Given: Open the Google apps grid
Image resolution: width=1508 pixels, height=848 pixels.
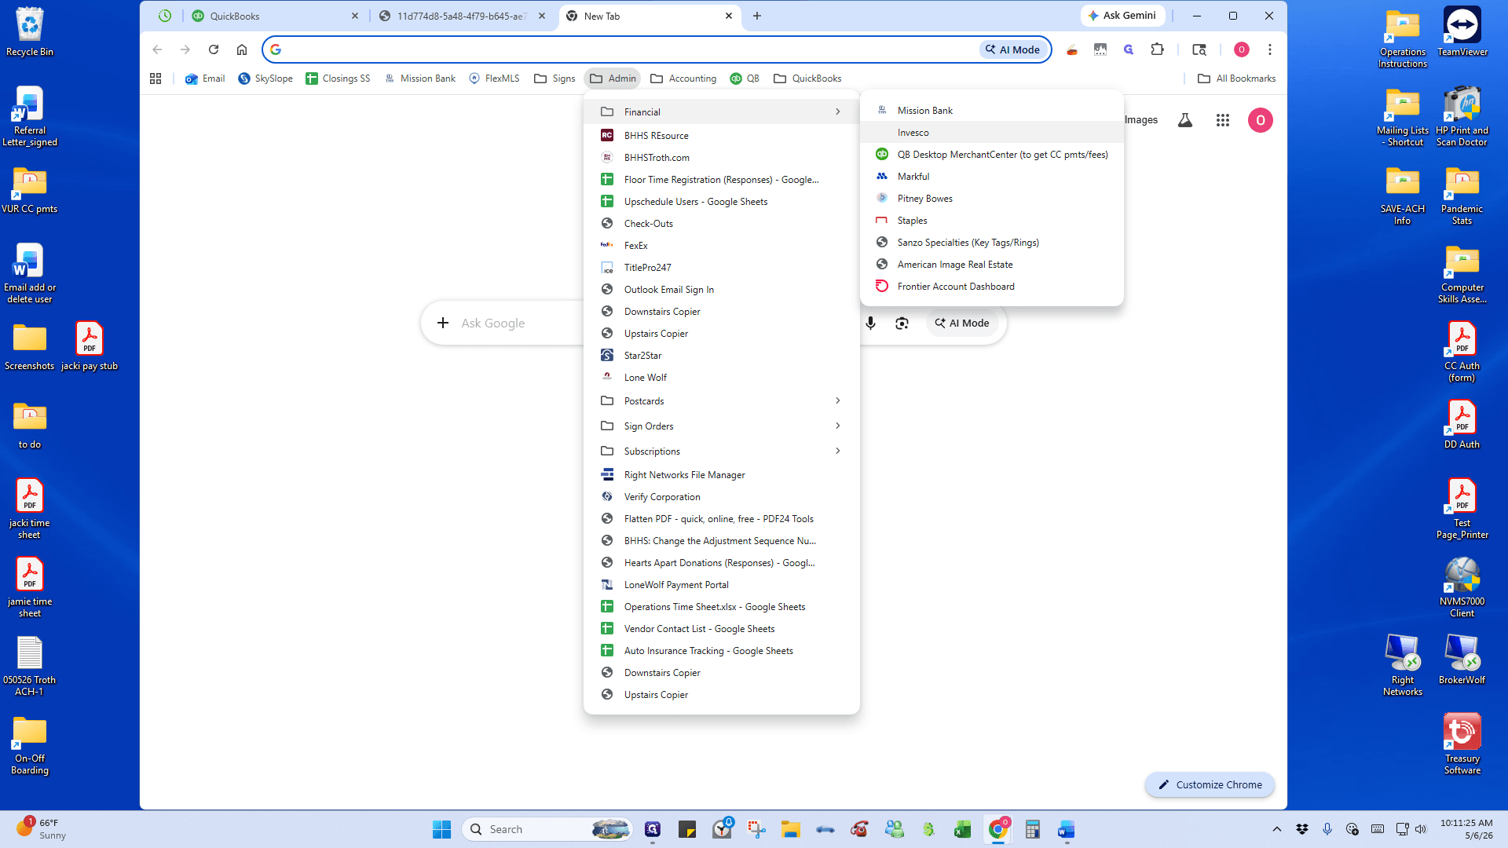Looking at the screenshot, I should tap(1223, 120).
